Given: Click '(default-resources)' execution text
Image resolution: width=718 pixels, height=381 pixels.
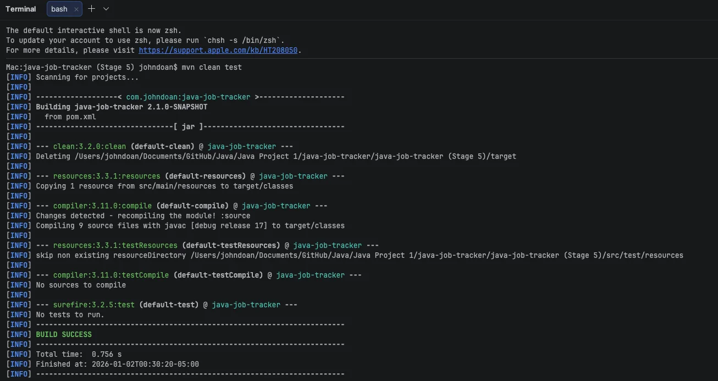Looking at the screenshot, I should [x=205, y=176].
